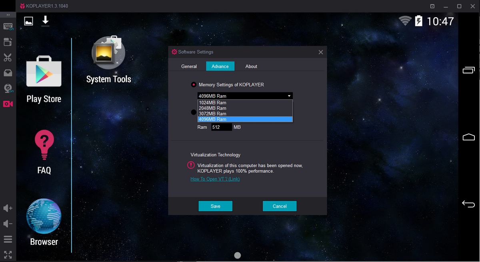This screenshot has height=262, width=480.
Task: Tap the Android back arrow button
Action: 468,204
